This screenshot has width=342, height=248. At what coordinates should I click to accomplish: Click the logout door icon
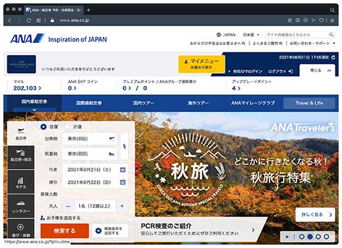click(x=290, y=71)
